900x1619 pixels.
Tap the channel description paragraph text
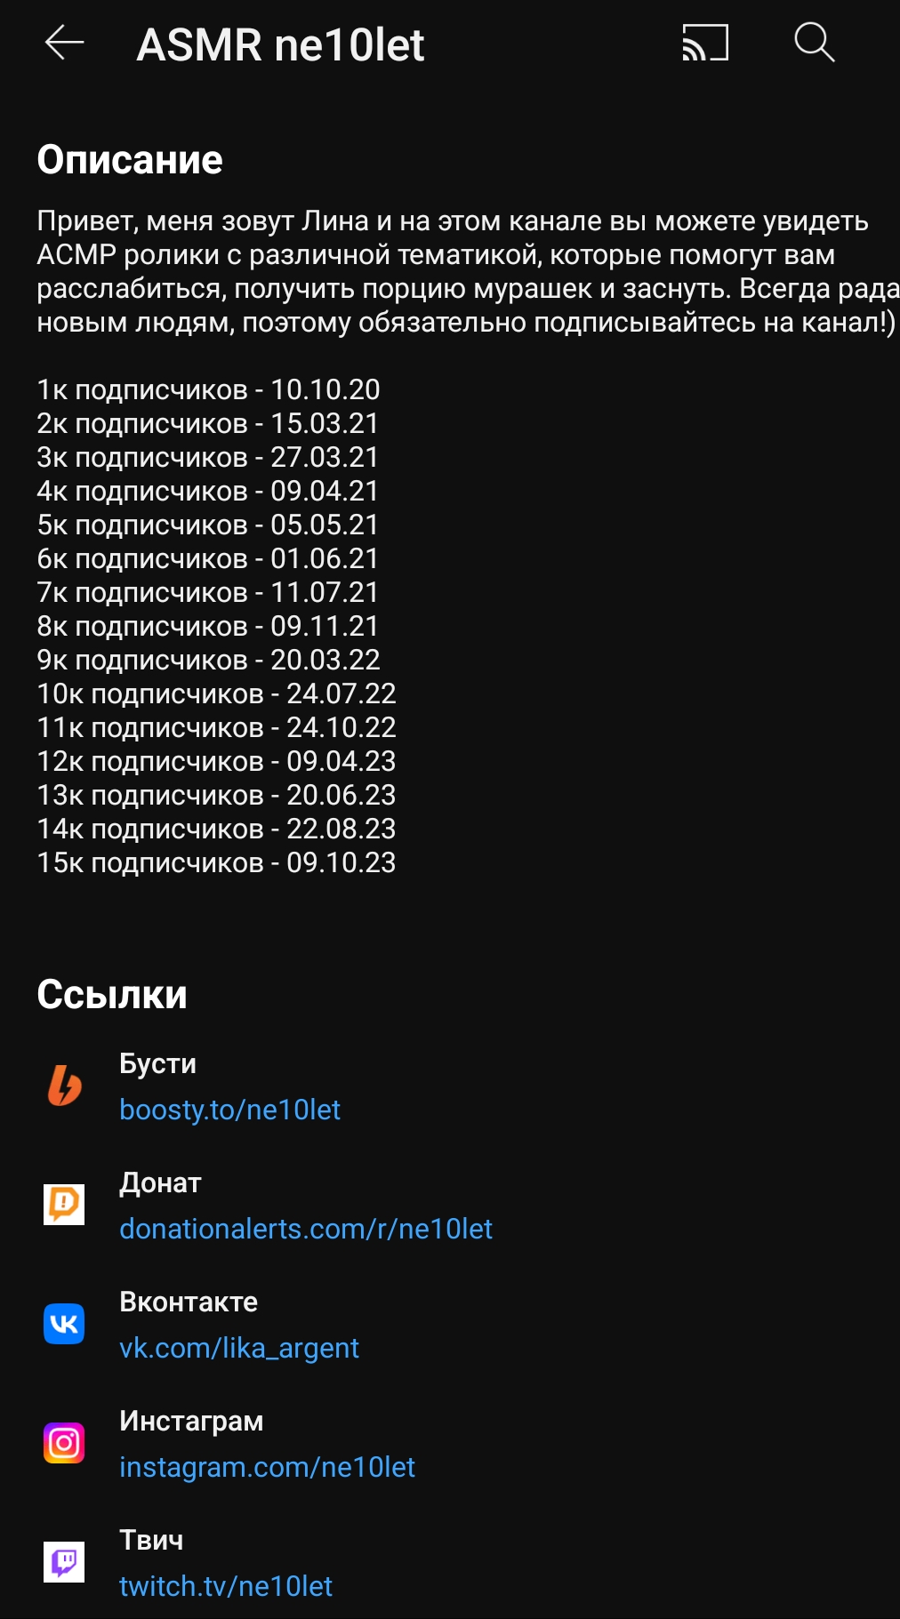(x=468, y=272)
